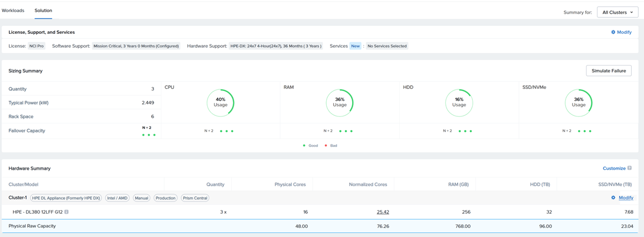Click Modify link in License, Support section
This screenshot has width=644, height=237.
coord(624,32)
